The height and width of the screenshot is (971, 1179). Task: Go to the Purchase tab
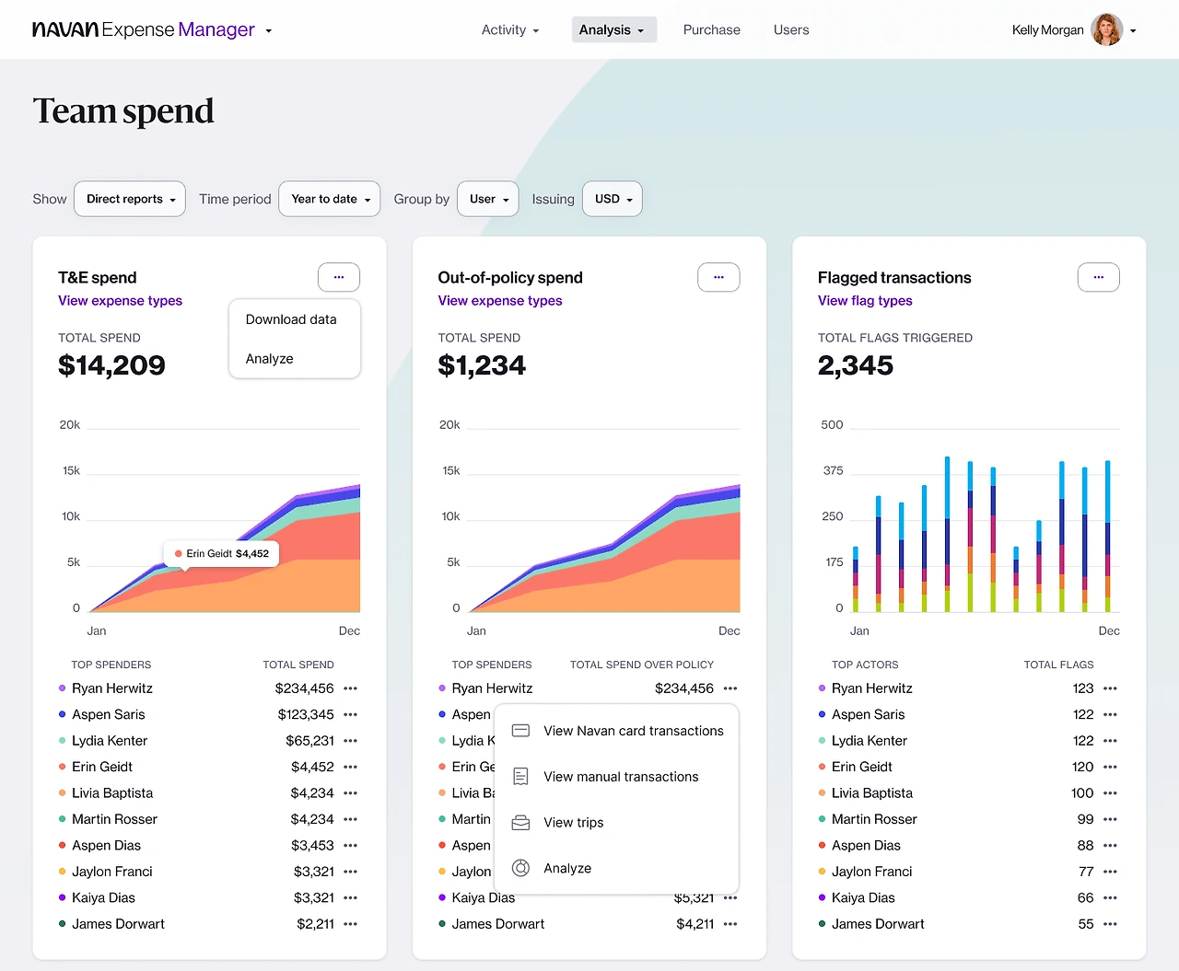(712, 29)
